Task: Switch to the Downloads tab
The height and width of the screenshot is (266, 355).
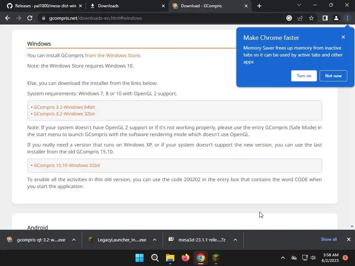Action: (x=127, y=6)
